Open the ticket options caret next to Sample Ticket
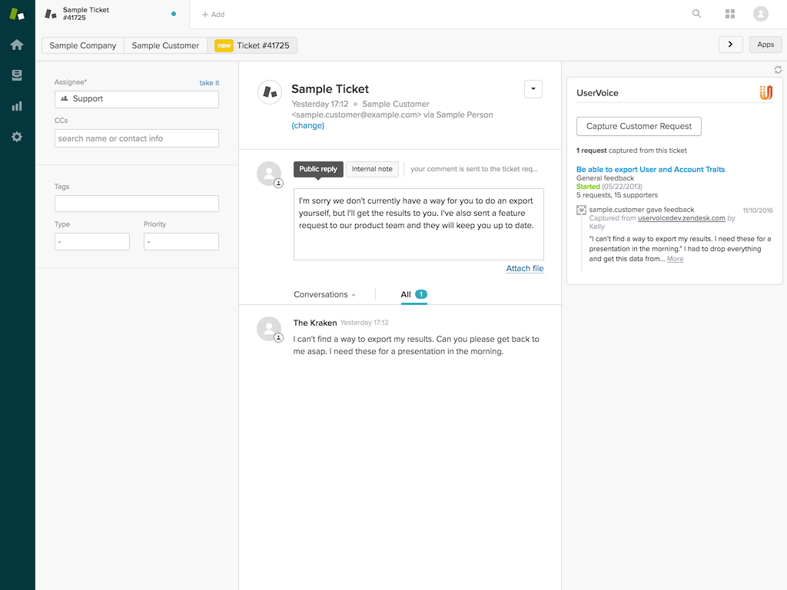 pos(533,88)
